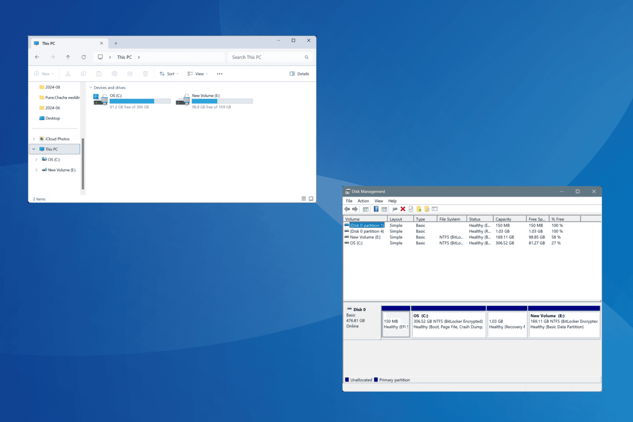Open the blue Help icon in Disk Management toolbar
The width and height of the screenshot is (633, 422).
coord(376,209)
